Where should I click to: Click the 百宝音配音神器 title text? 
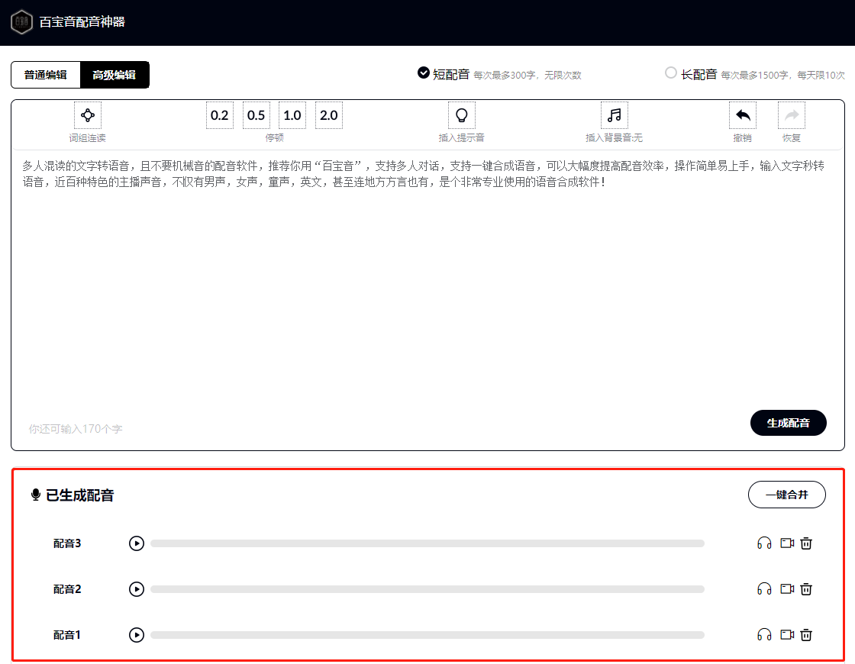(x=82, y=22)
